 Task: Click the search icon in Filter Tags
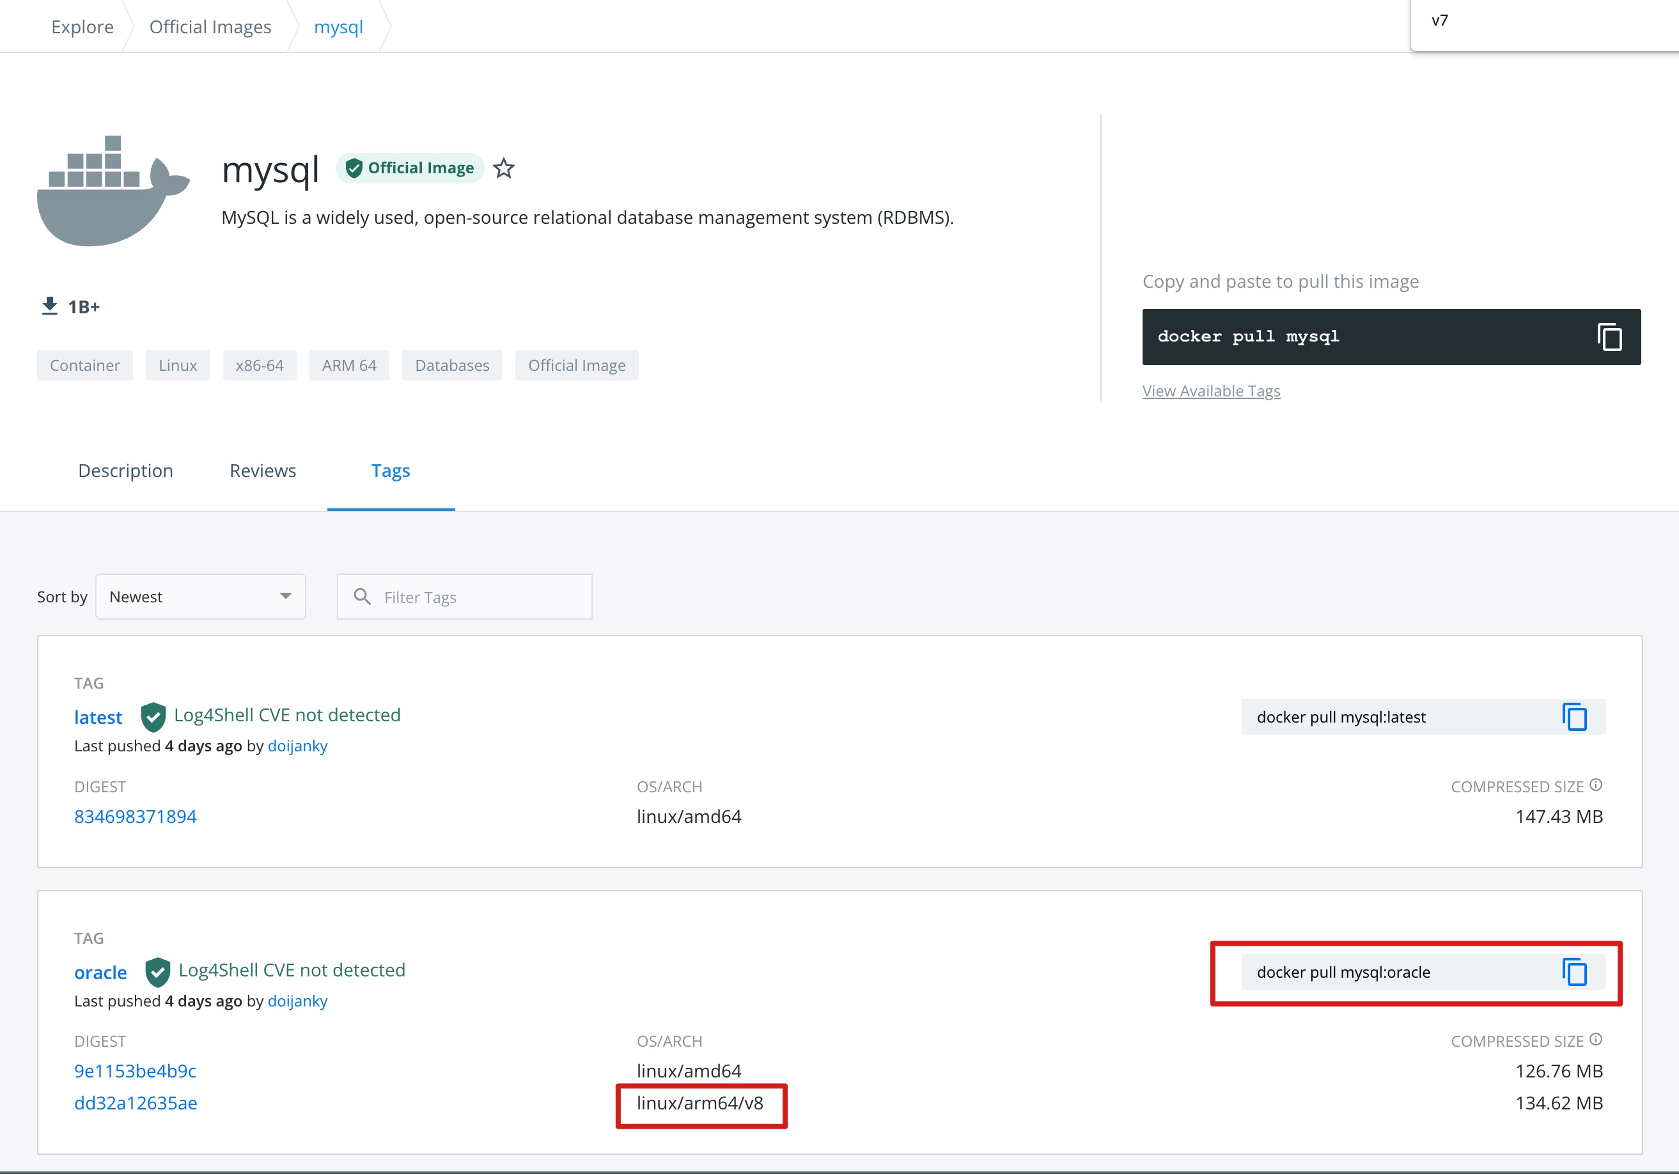[x=362, y=597]
